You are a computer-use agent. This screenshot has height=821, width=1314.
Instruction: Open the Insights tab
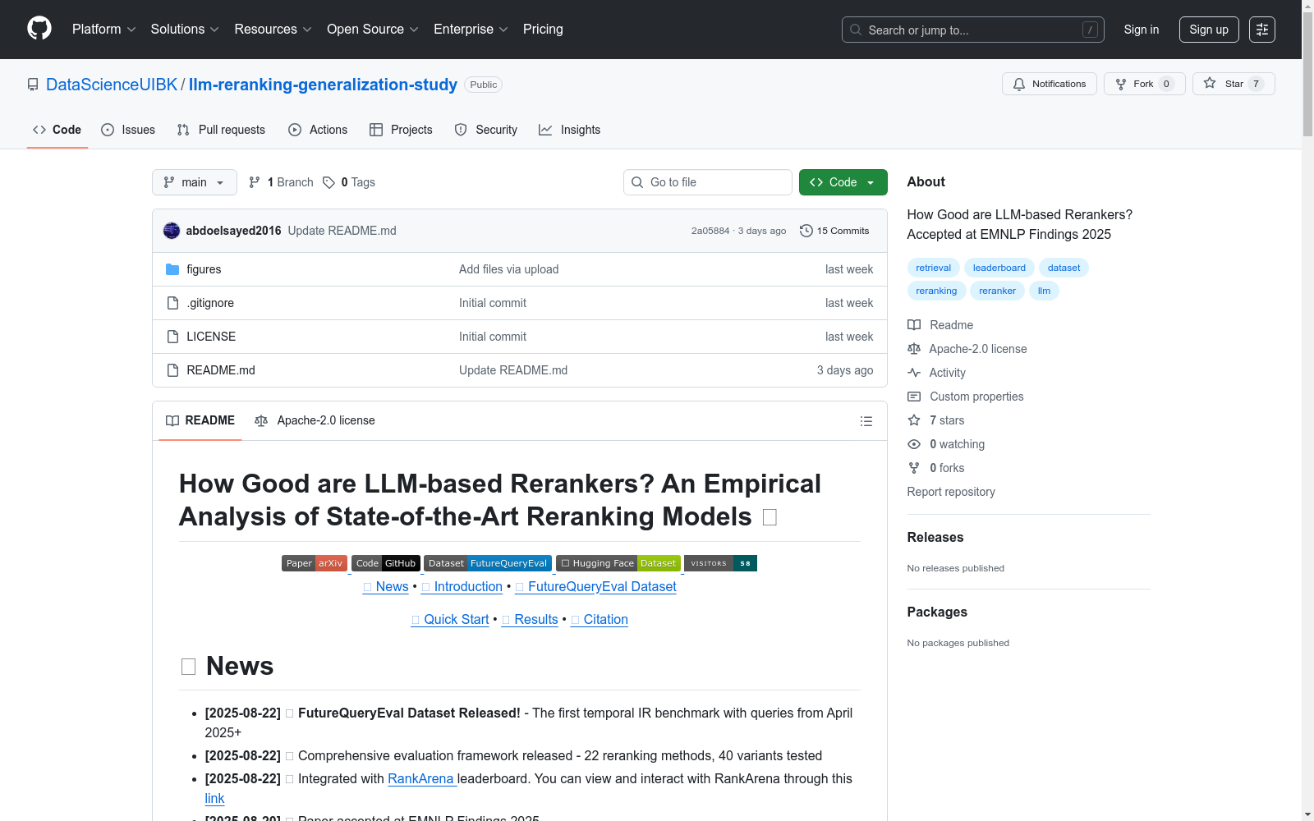point(569,130)
